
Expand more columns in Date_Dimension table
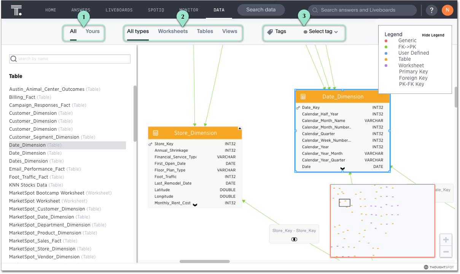(342, 168)
